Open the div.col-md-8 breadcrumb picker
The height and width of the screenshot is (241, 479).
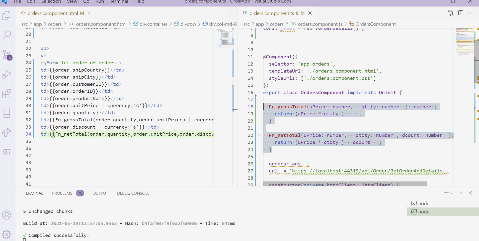(x=220, y=24)
